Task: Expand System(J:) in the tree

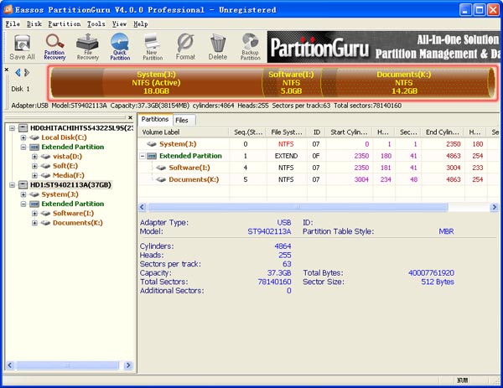Action: [23, 194]
